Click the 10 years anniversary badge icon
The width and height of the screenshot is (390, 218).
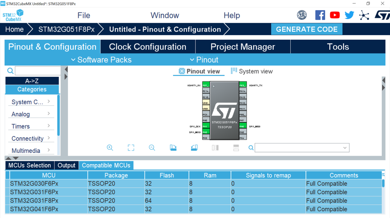(302, 15)
